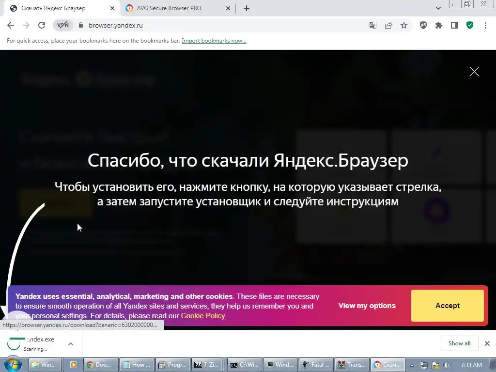
Task: Show hidden system tray icons
Action: pyautogui.click(x=412, y=365)
